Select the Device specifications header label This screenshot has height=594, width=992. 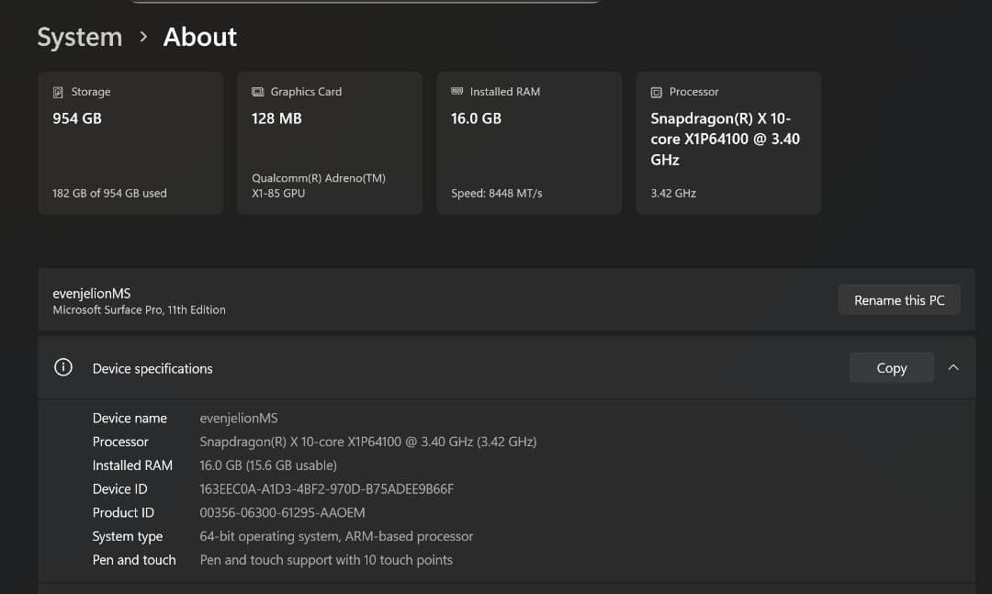(152, 369)
